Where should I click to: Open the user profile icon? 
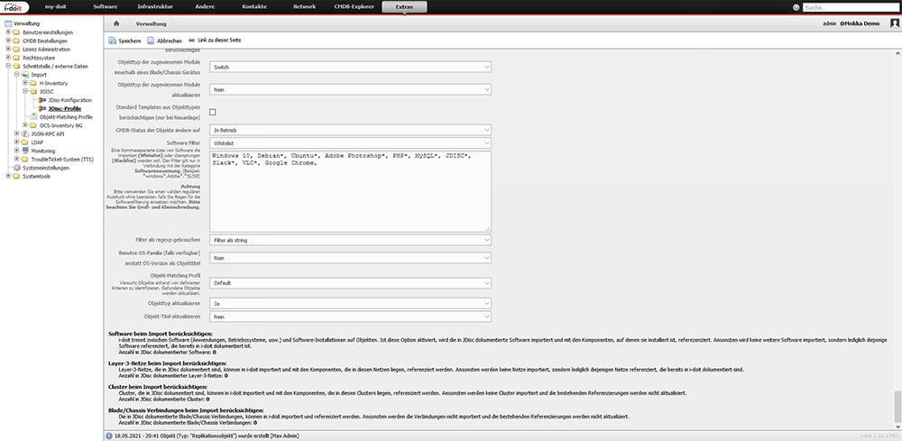(895, 23)
